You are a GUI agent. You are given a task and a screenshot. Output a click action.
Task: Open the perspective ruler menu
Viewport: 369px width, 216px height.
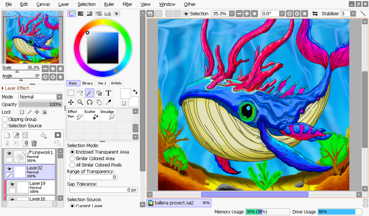[43, 135]
